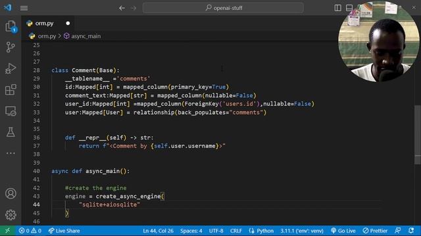Open async_main breadcrumb symbol dropdown
Image resolution: width=421 pixels, height=236 pixels.
click(86, 36)
